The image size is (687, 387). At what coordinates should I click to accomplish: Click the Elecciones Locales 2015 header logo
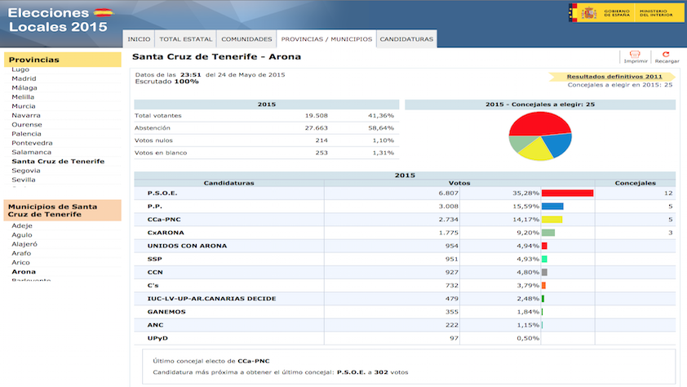tap(60, 20)
